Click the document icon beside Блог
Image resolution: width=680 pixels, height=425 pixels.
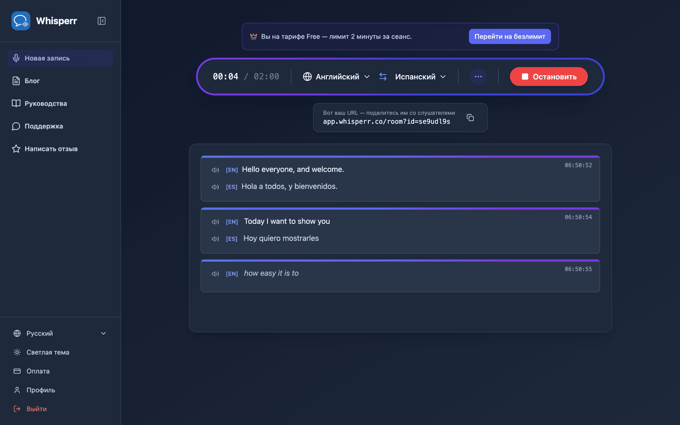pyautogui.click(x=16, y=81)
